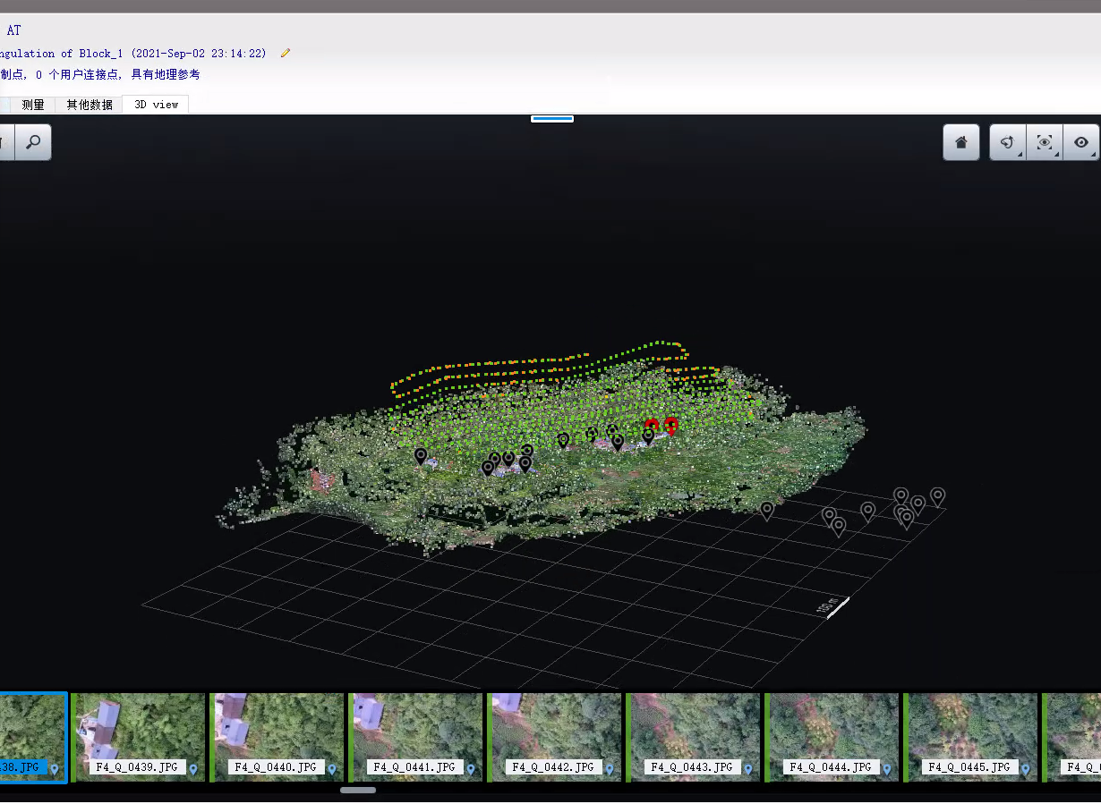Click the geotag pin icon on F4_Q_0439.JPG

pos(192,768)
